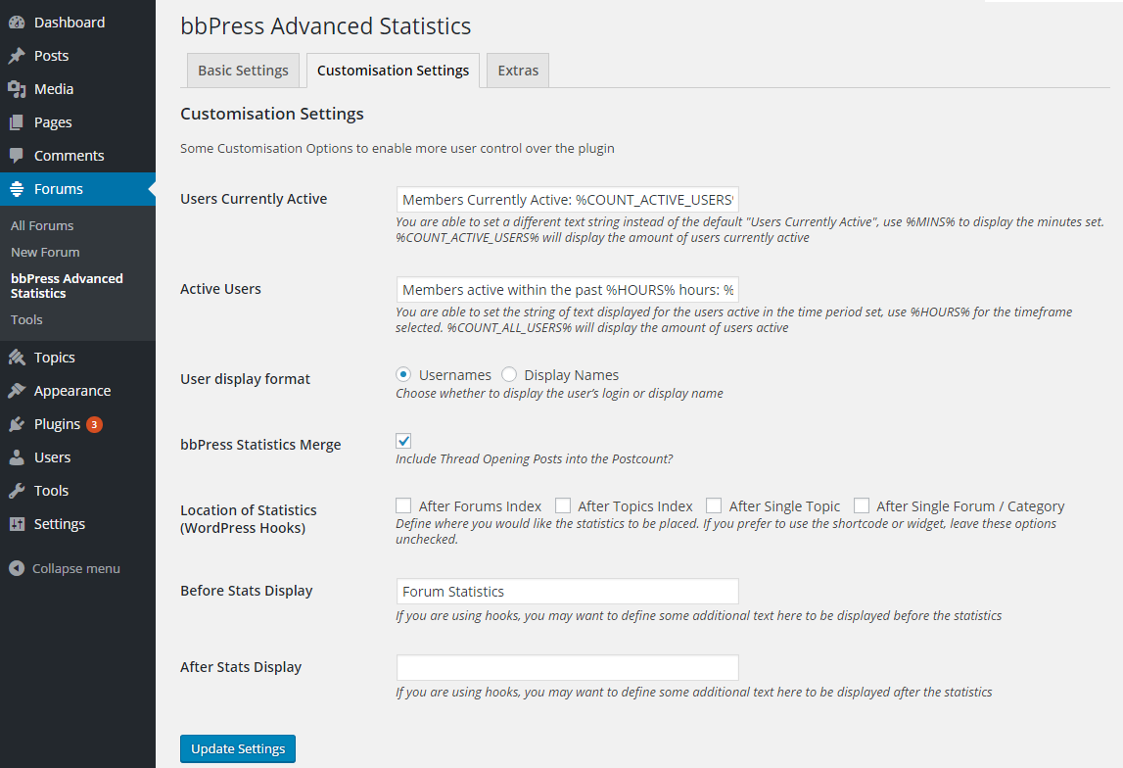Click the Pages icon in sidebar

click(x=17, y=122)
